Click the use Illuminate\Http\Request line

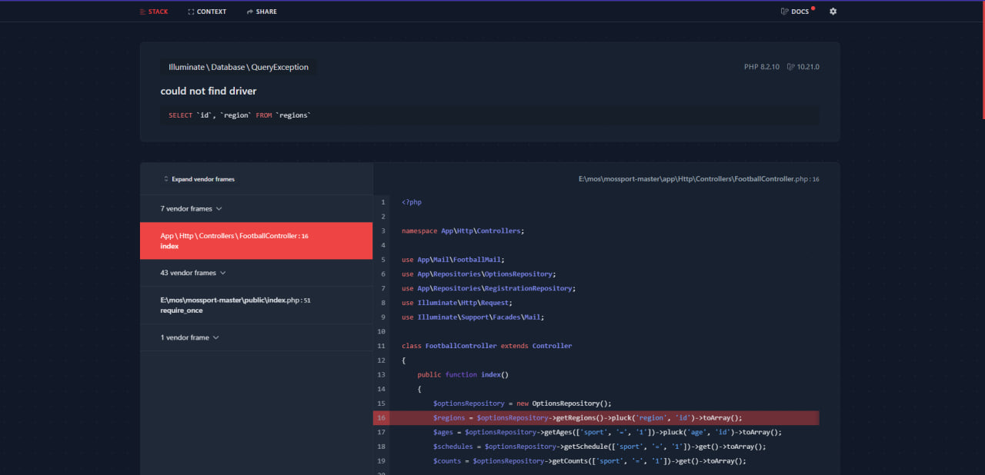point(457,302)
